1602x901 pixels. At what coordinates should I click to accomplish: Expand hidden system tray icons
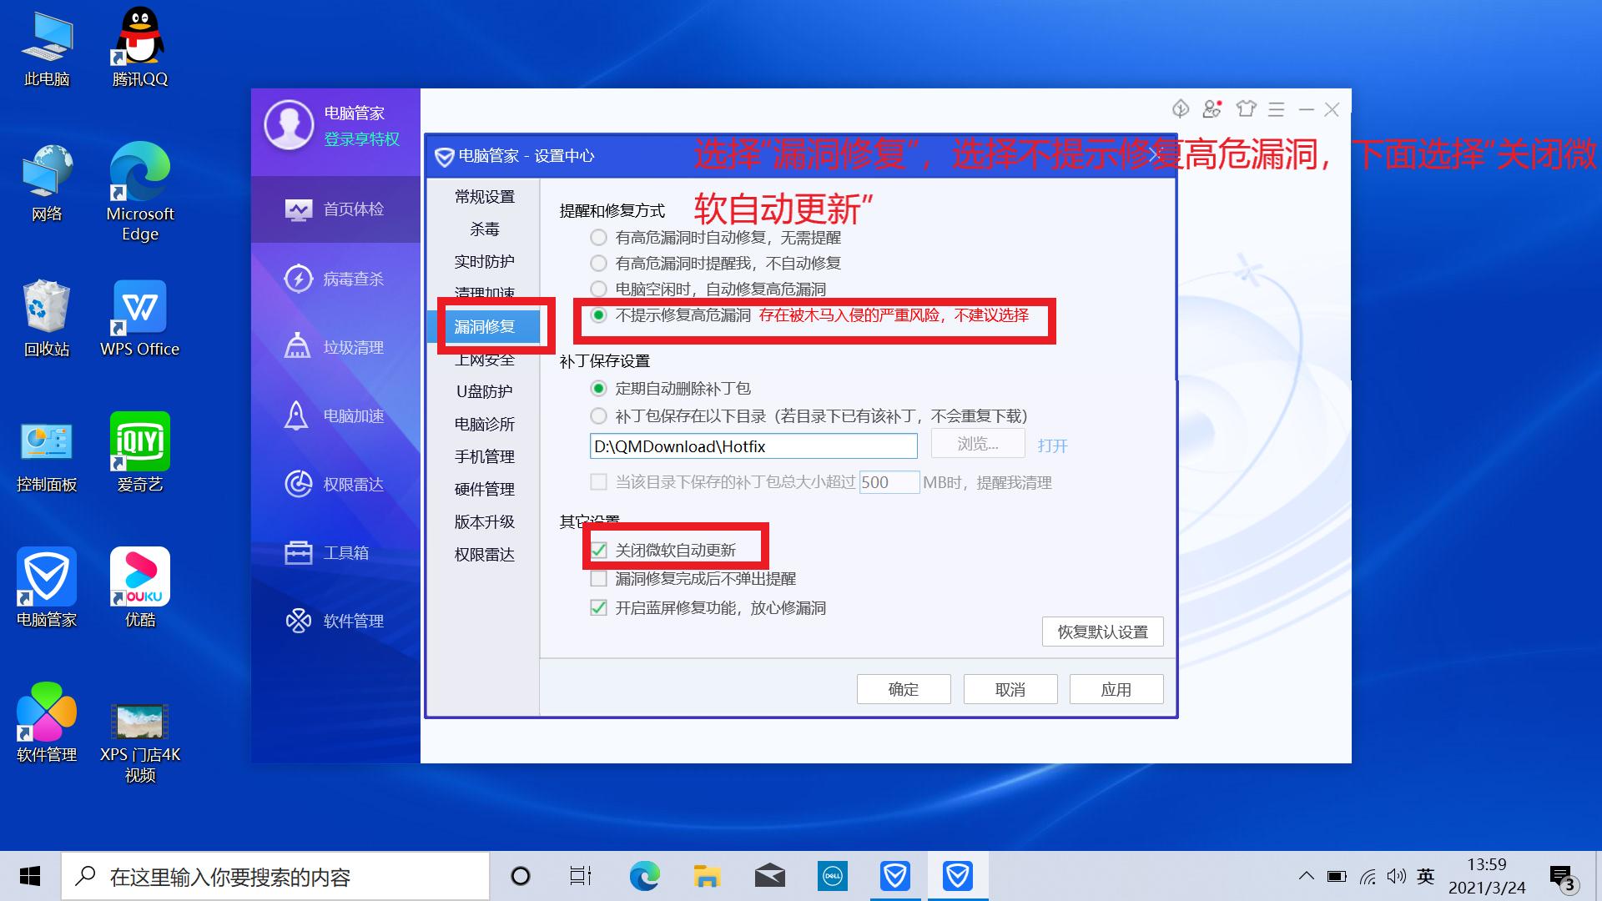coord(1307,876)
